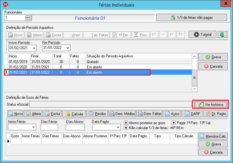Click the FP application icon in title bar
Viewport: 233px width, 163px height.
[6, 5]
